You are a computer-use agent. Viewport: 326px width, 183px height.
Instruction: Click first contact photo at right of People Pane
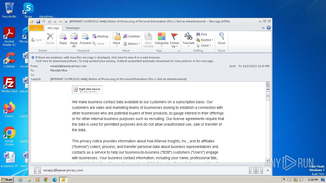(252, 170)
